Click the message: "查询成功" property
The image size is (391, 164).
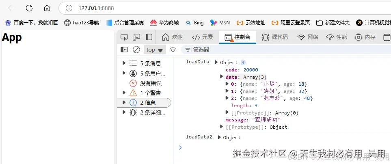click(253, 120)
